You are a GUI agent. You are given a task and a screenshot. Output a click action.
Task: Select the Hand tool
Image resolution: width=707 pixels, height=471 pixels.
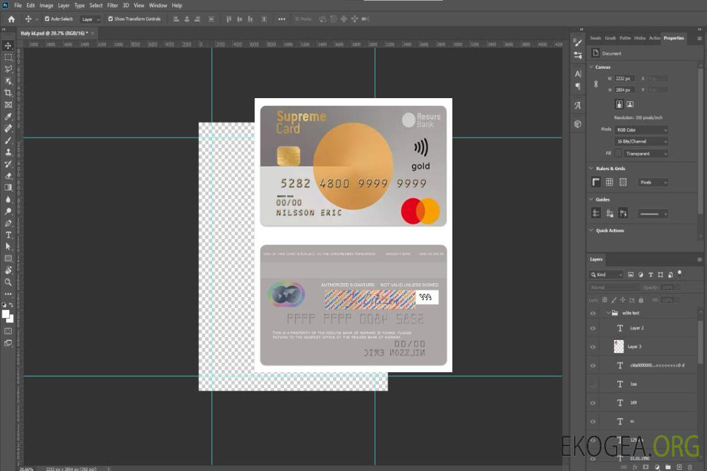pyautogui.click(x=8, y=270)
